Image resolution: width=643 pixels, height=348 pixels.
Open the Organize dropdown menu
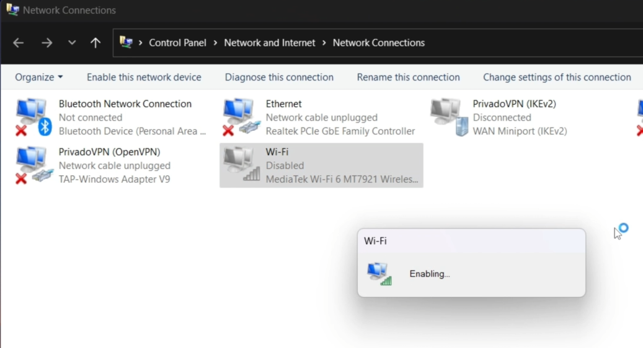coord(39,77)
